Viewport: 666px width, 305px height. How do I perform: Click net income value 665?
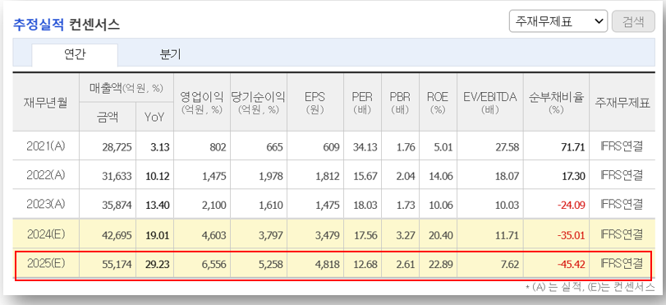tap(275, 147)
